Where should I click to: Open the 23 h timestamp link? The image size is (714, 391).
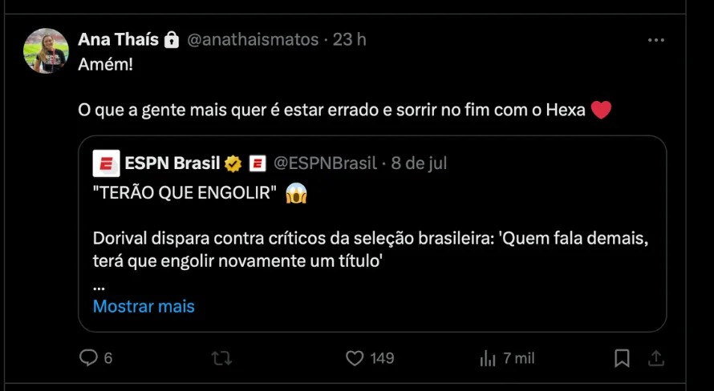tap(350, 39)
